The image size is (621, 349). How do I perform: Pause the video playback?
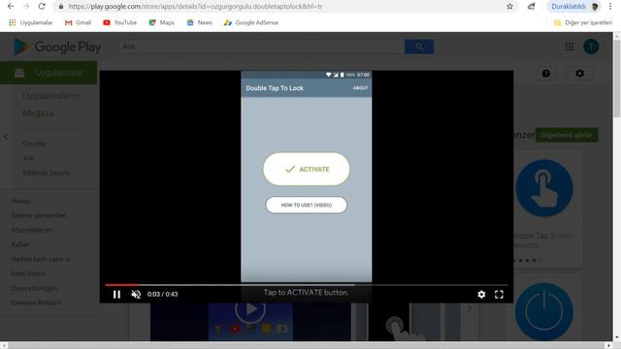pyautogui.click(x=116, y=295)
